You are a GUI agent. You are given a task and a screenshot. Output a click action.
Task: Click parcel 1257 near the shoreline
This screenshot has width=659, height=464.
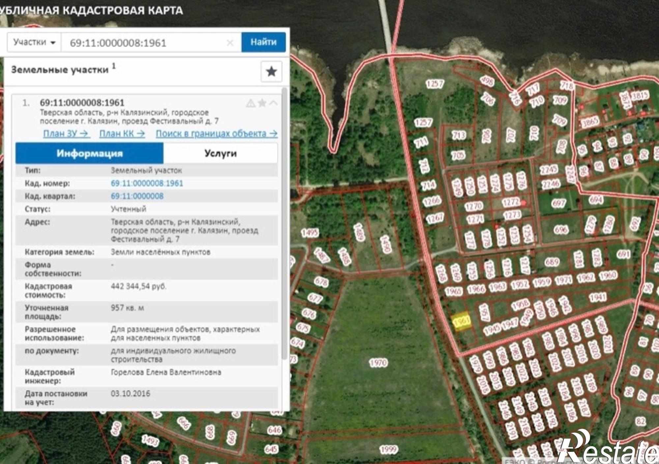pyautogui.click(x=435, y=84)
